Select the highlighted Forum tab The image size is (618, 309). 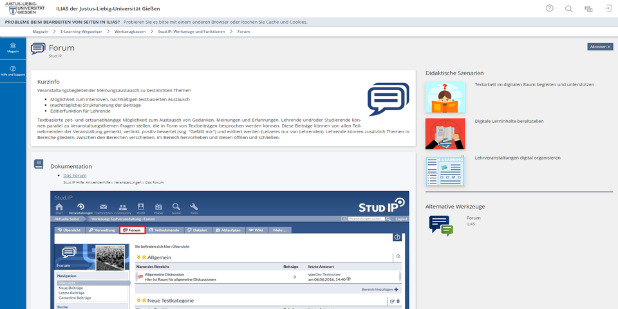click(x=133, y=230)
